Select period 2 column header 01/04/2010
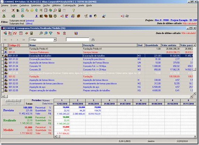 pyautogui.click(x=78, y=104)
